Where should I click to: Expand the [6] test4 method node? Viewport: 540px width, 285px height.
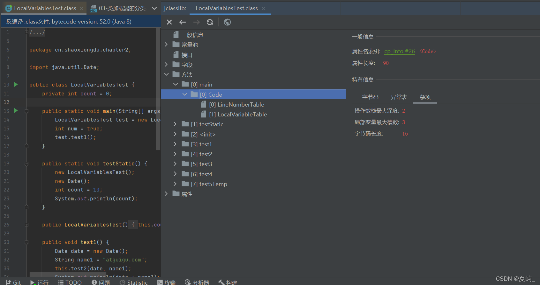click(175, 174)
